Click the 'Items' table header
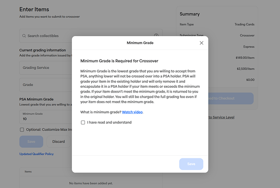This screenshot has width=280, height=188. [28, 172]
